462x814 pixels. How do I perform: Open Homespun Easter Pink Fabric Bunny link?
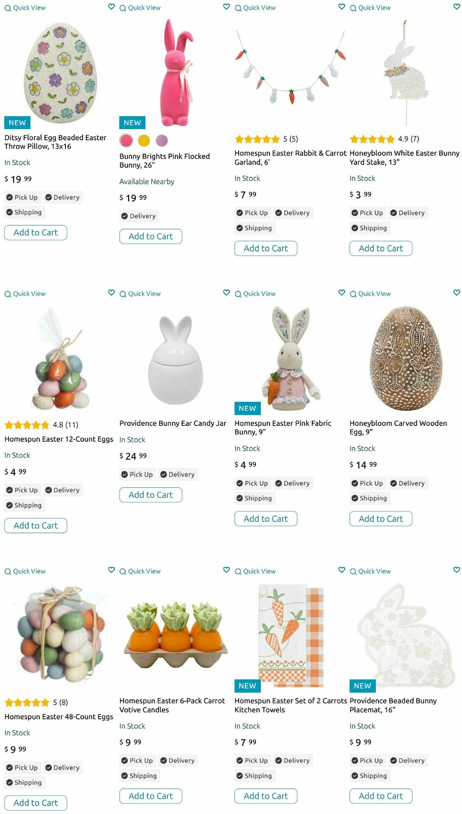pos(283,427)
